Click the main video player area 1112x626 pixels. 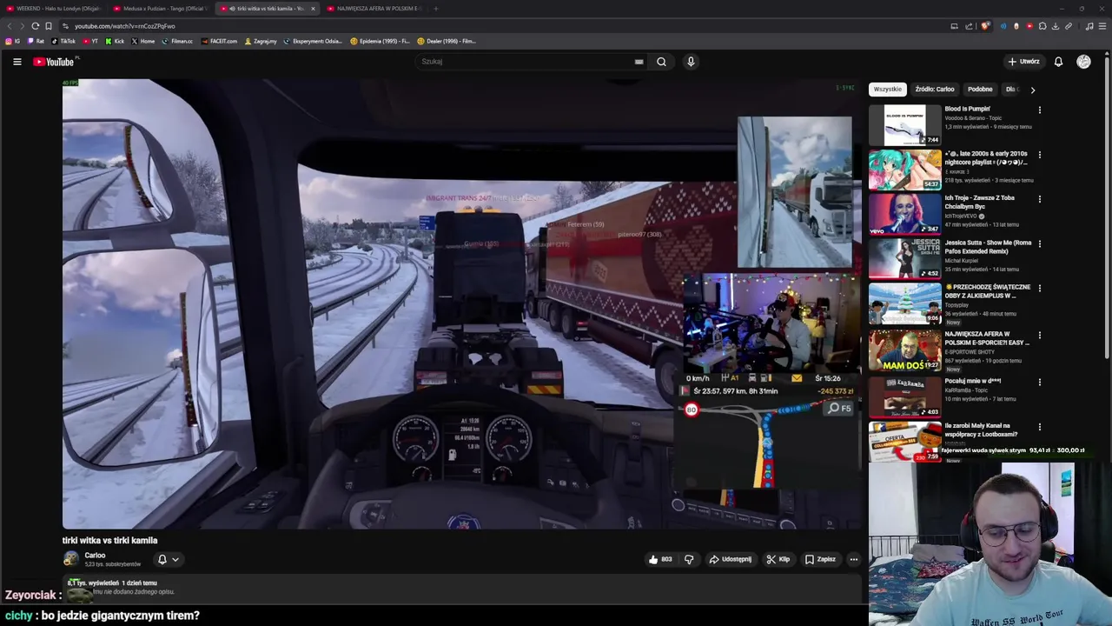[x=461, y=304]
